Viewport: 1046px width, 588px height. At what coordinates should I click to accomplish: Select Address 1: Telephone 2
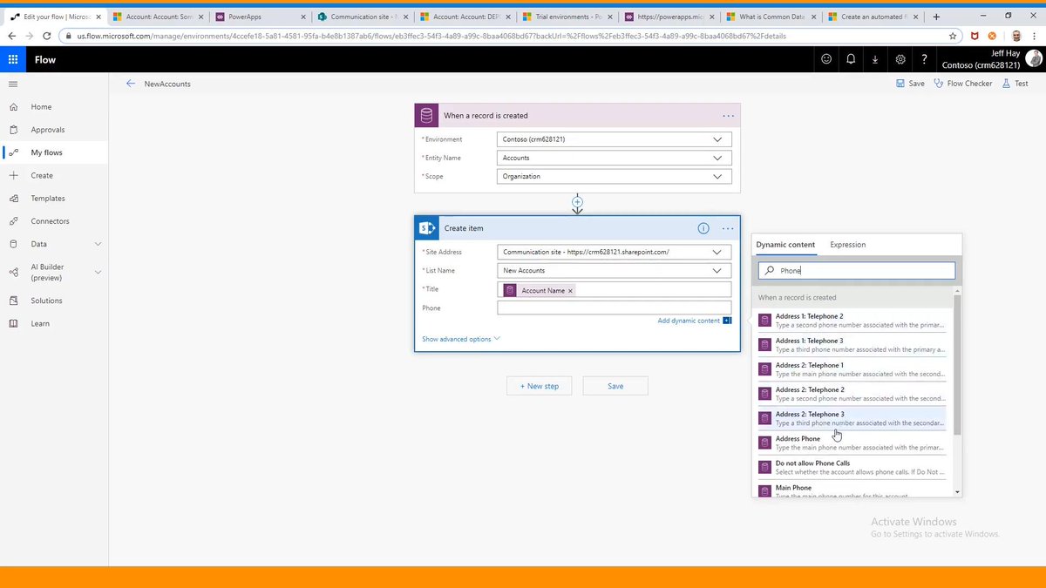coord(851,321)
